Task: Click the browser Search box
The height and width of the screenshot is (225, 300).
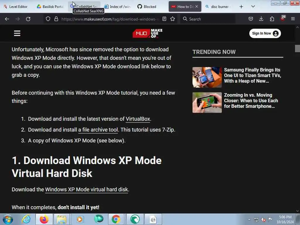Action: coord(208,19)
